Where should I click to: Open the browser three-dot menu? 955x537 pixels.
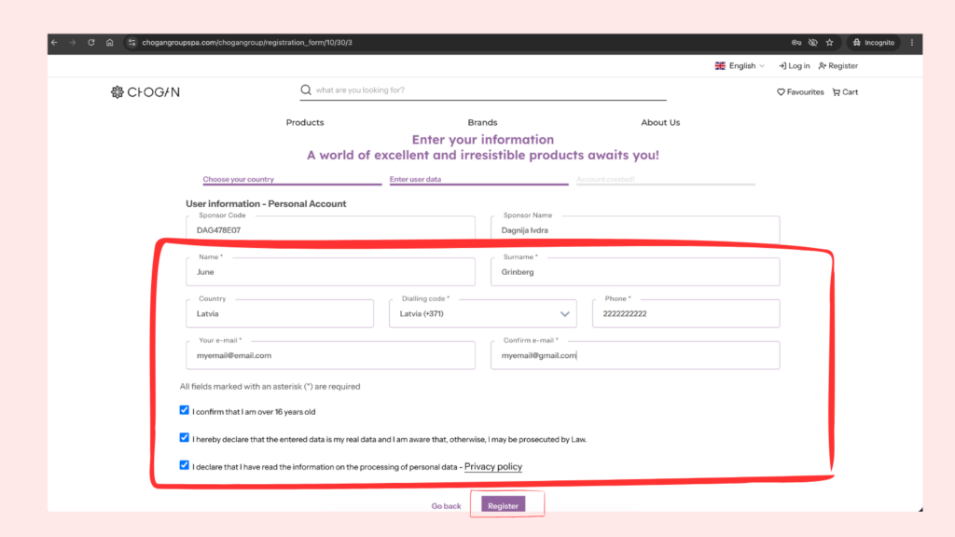(912, 43)
